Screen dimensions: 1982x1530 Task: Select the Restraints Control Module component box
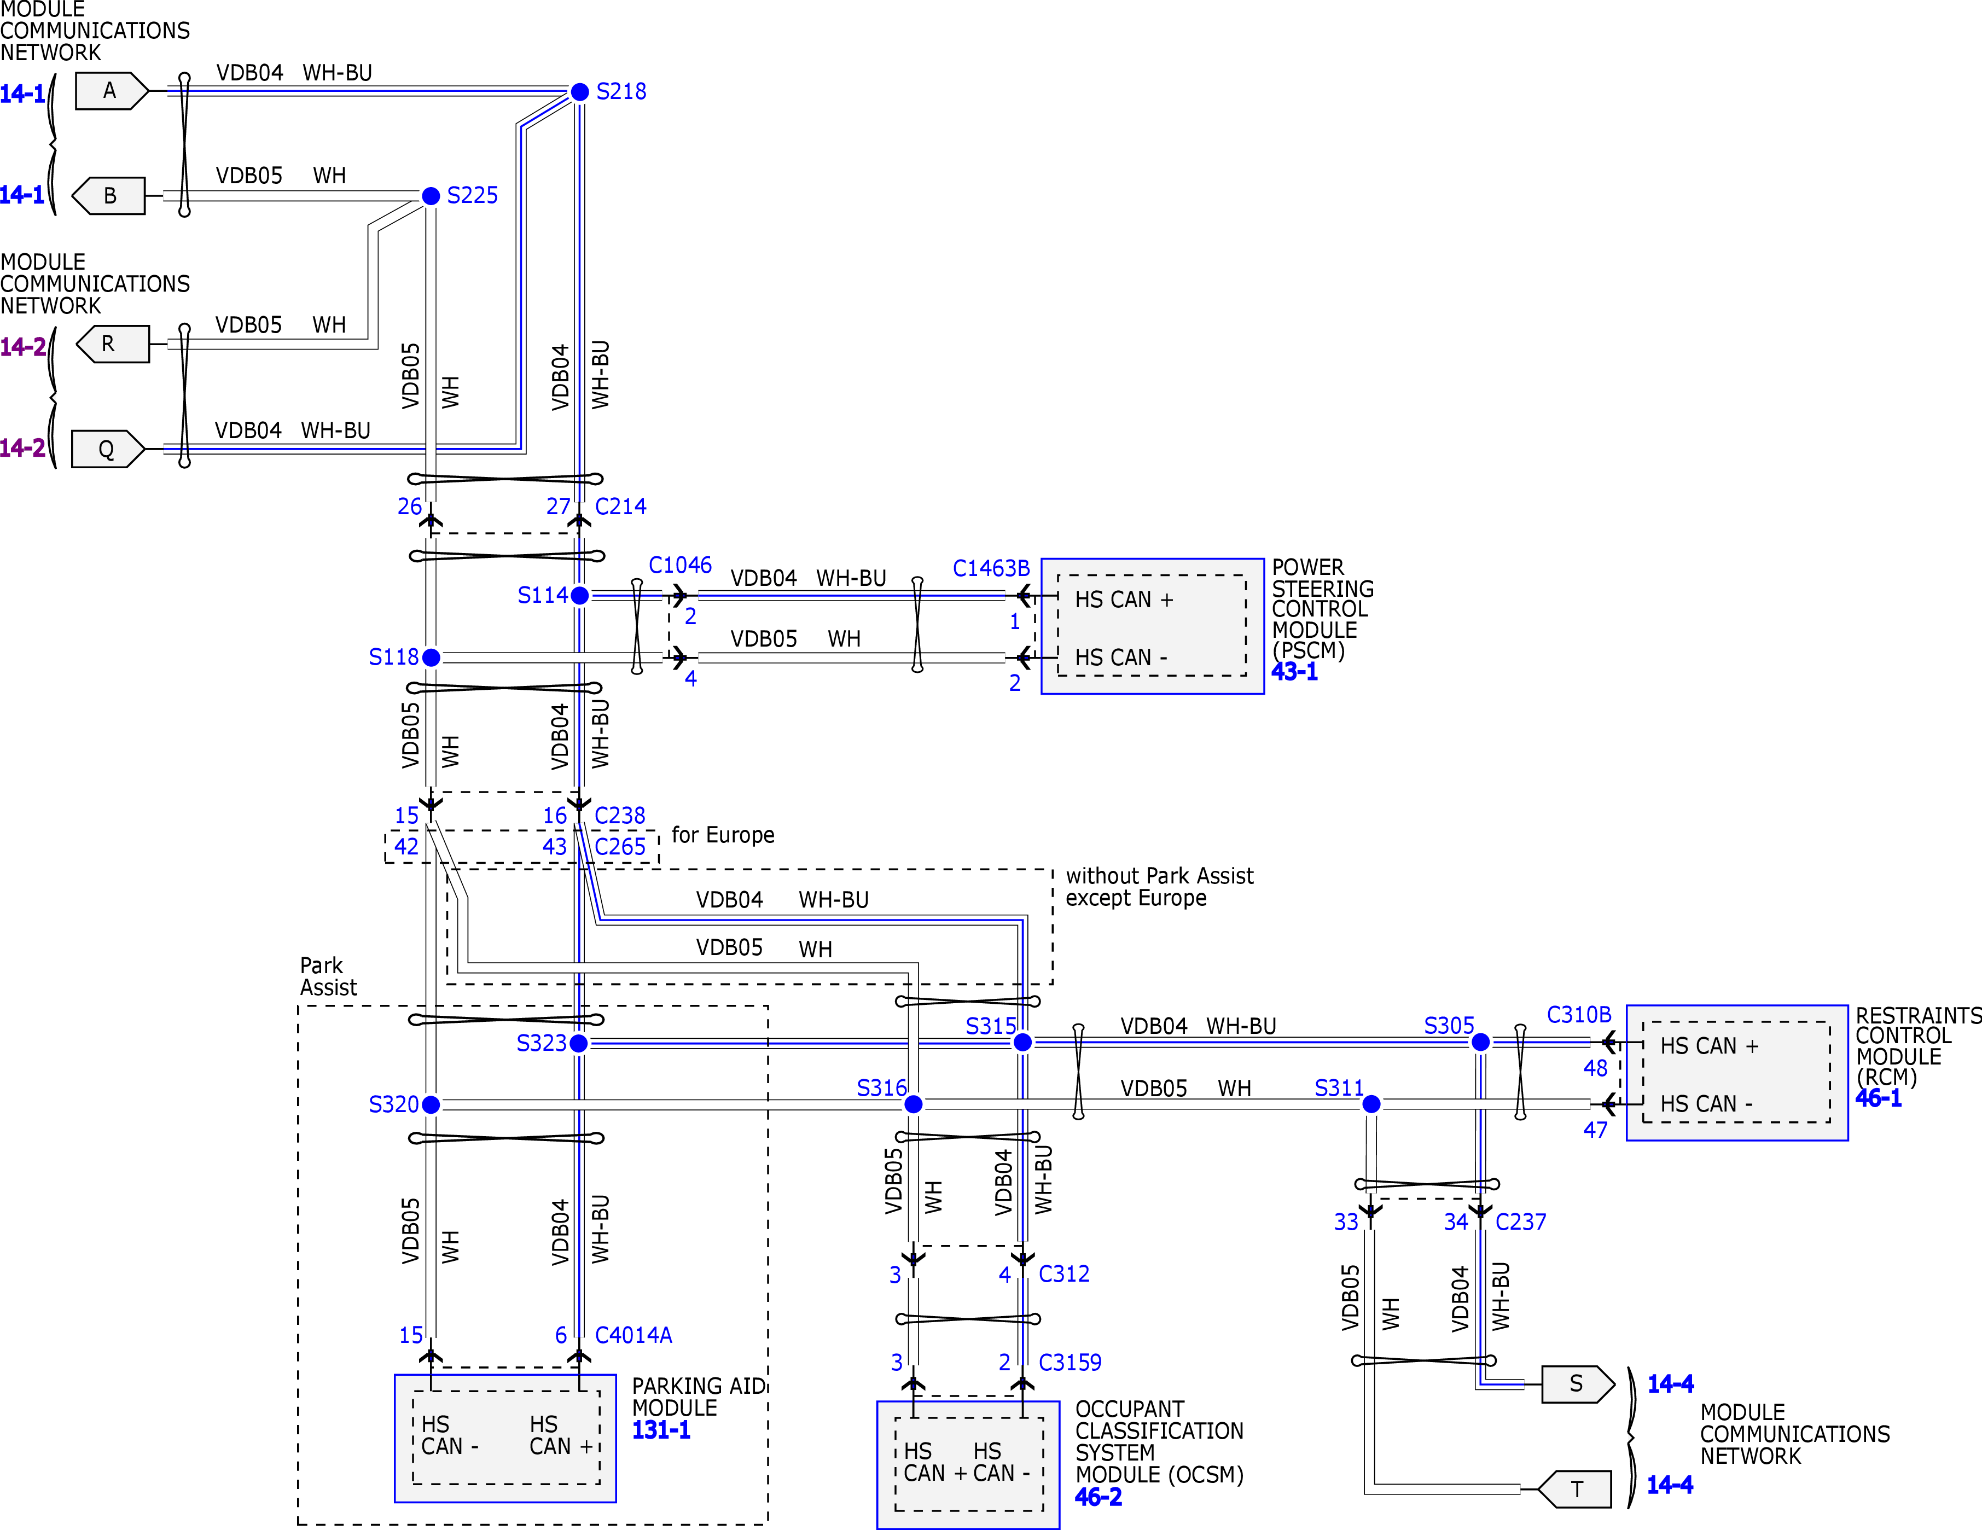click(x=1737, y=1073)
